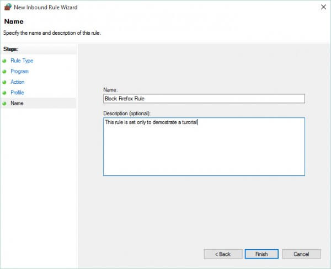Finish creating the inbound rule

click(x=261, y=254)
